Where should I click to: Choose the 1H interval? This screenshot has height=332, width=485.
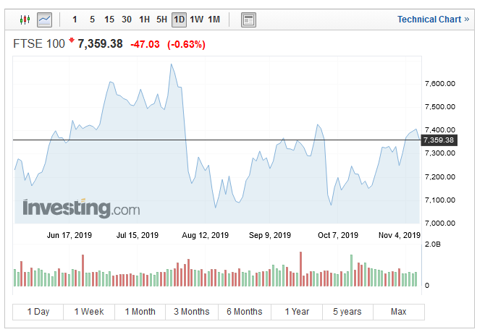click(145, 20)
